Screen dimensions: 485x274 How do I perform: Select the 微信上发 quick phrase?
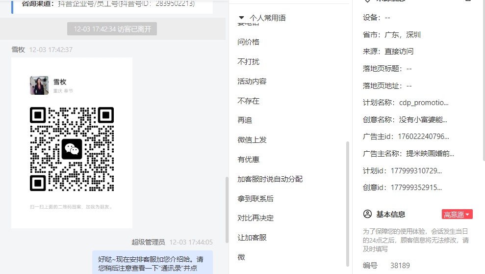pyautogui.click(x=252, y=140)
